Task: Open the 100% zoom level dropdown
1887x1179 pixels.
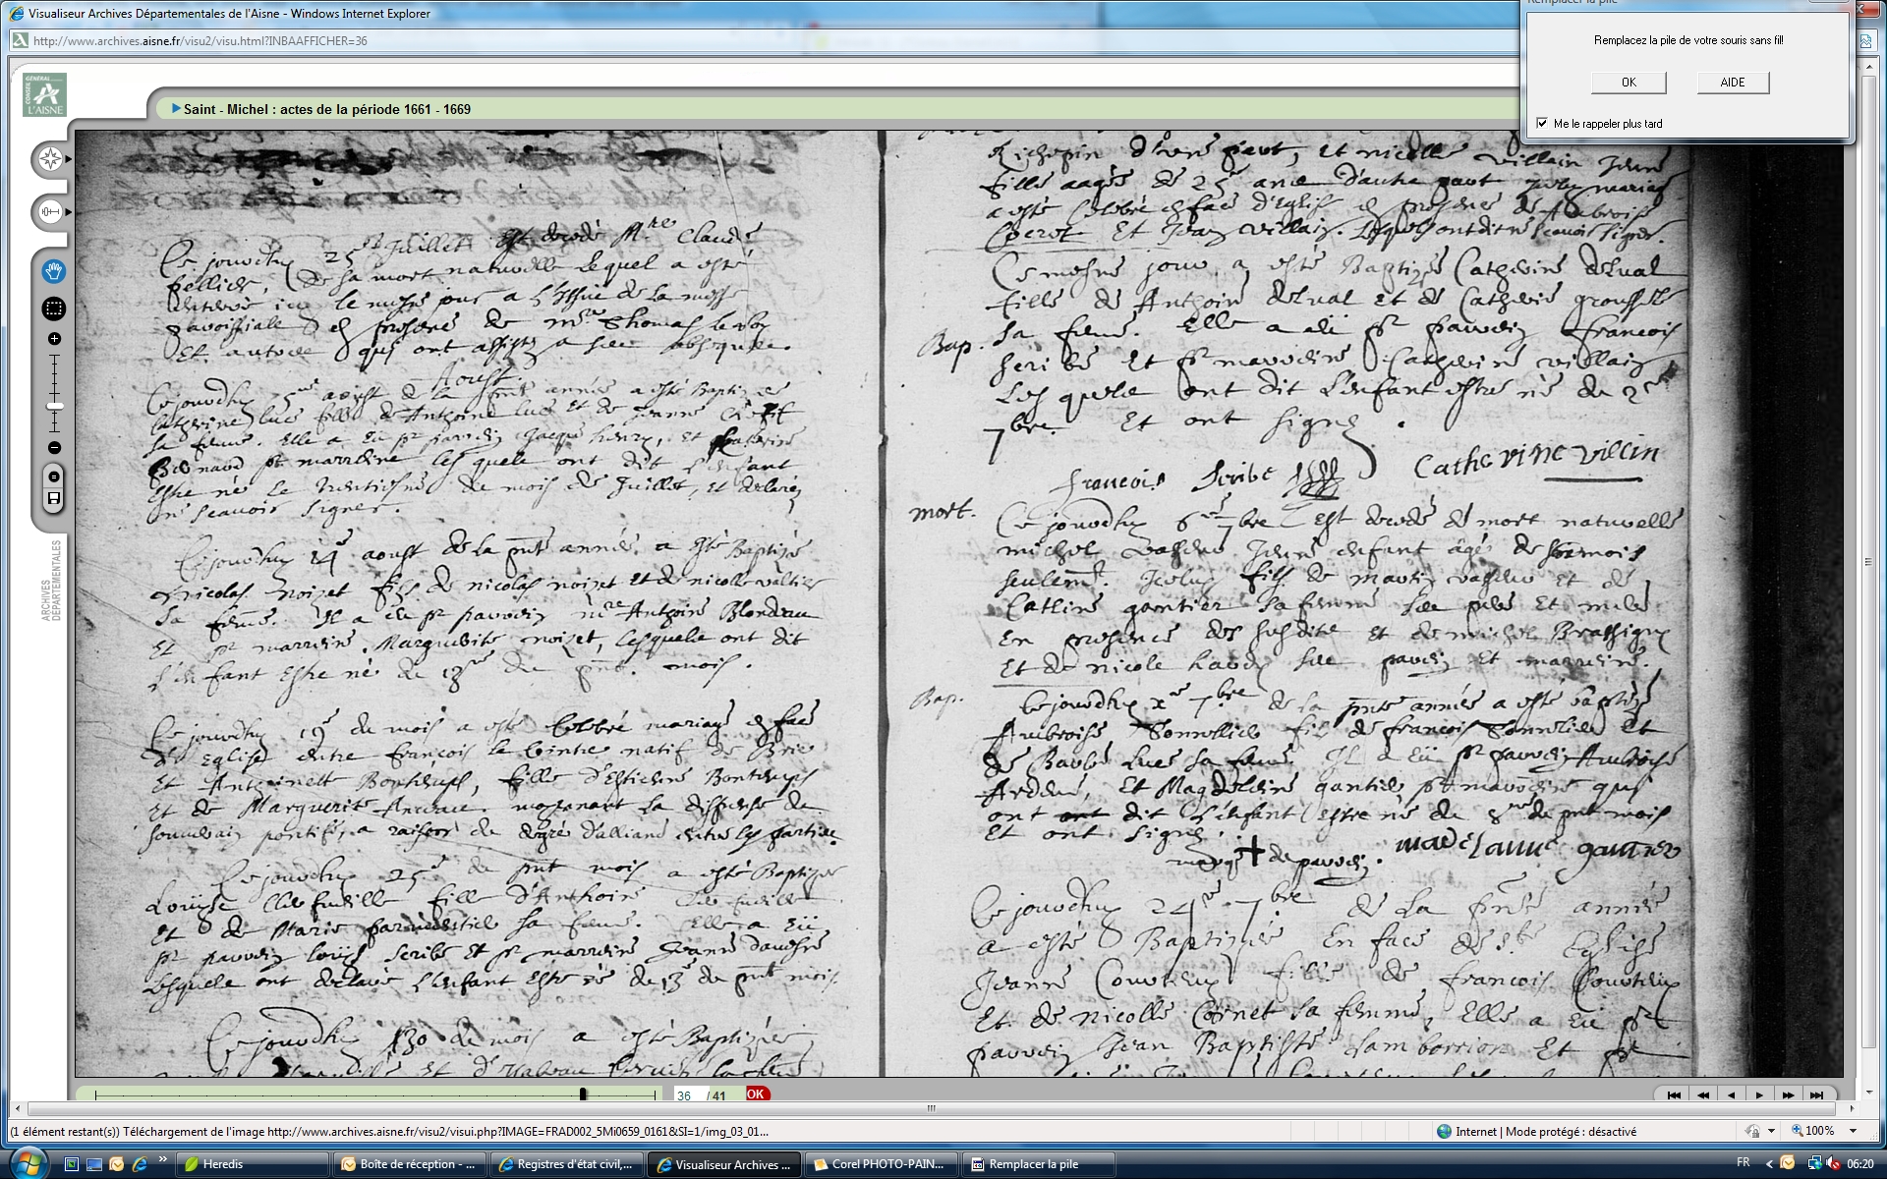Action: pyautogui.click(x=1854, y=1131)
